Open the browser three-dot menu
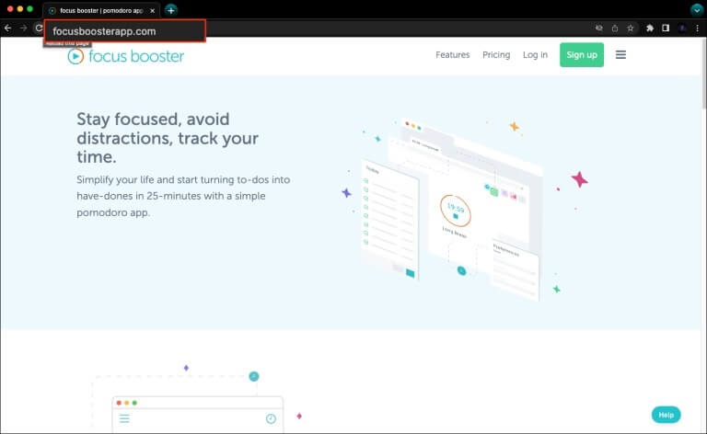The height and width of the screenshot is (434, 707). click(698, 28)
